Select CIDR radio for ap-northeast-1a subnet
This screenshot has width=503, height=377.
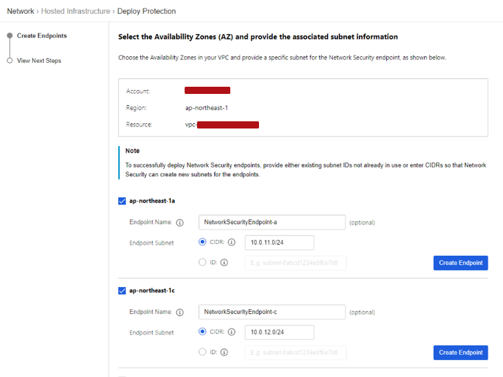tap(202, 243)
